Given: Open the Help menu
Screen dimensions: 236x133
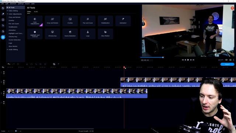Looking at the screenshot, I should (33, 4).
